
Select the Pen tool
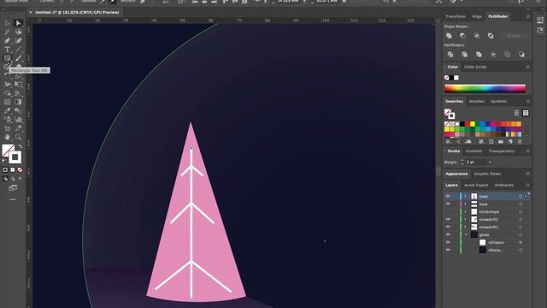click(x=8, y=41)
